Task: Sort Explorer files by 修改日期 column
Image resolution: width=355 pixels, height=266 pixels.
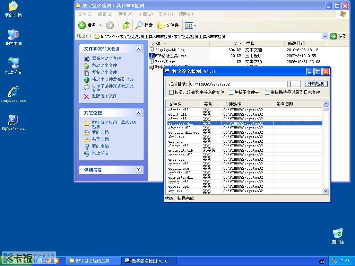Action: coord(305,43)
